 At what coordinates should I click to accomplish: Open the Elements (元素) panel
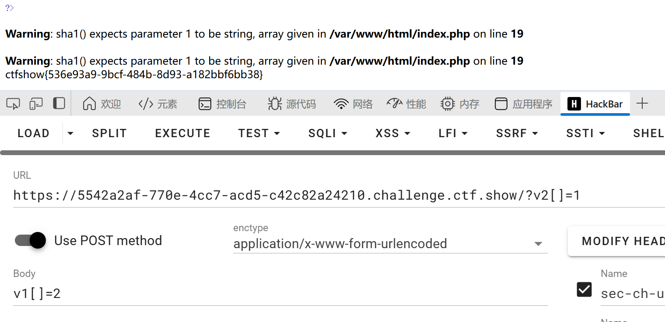(157, 104)
